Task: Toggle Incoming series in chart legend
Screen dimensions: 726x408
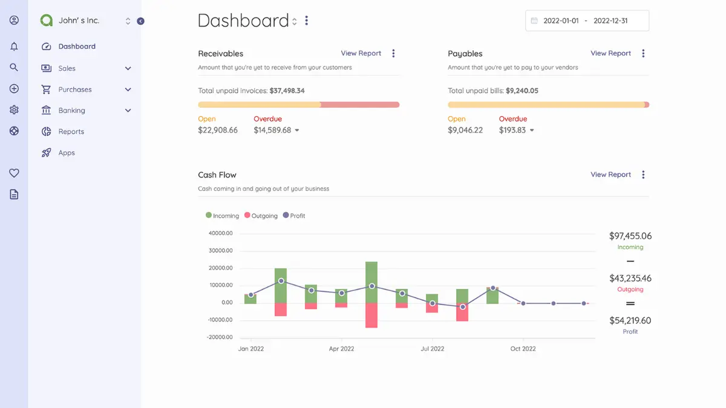Action: (x=222, y=216)
